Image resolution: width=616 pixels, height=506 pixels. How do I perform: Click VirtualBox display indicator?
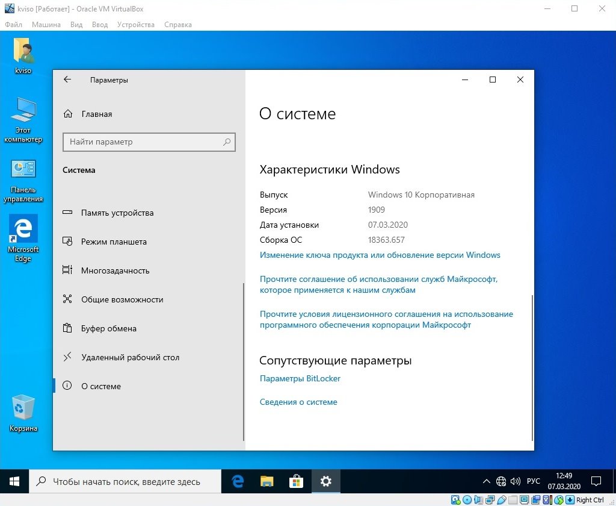click(524, 500)
